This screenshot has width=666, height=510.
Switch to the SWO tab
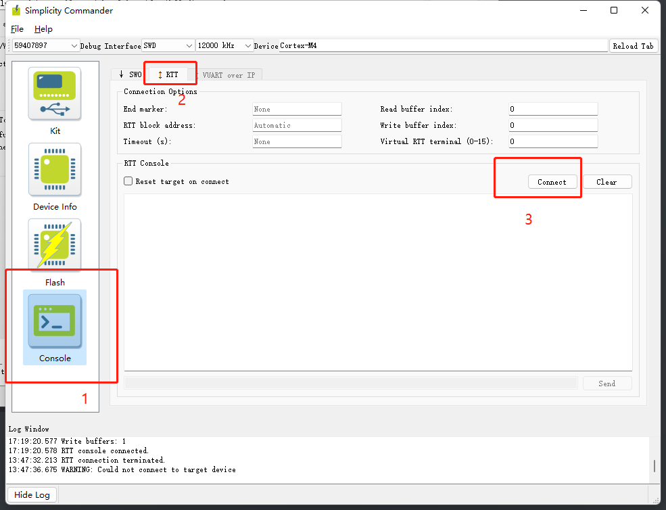click(130, 75)
